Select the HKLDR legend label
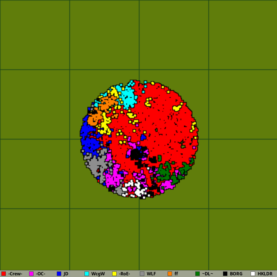 pyautogui.click(x=265, y=274)
